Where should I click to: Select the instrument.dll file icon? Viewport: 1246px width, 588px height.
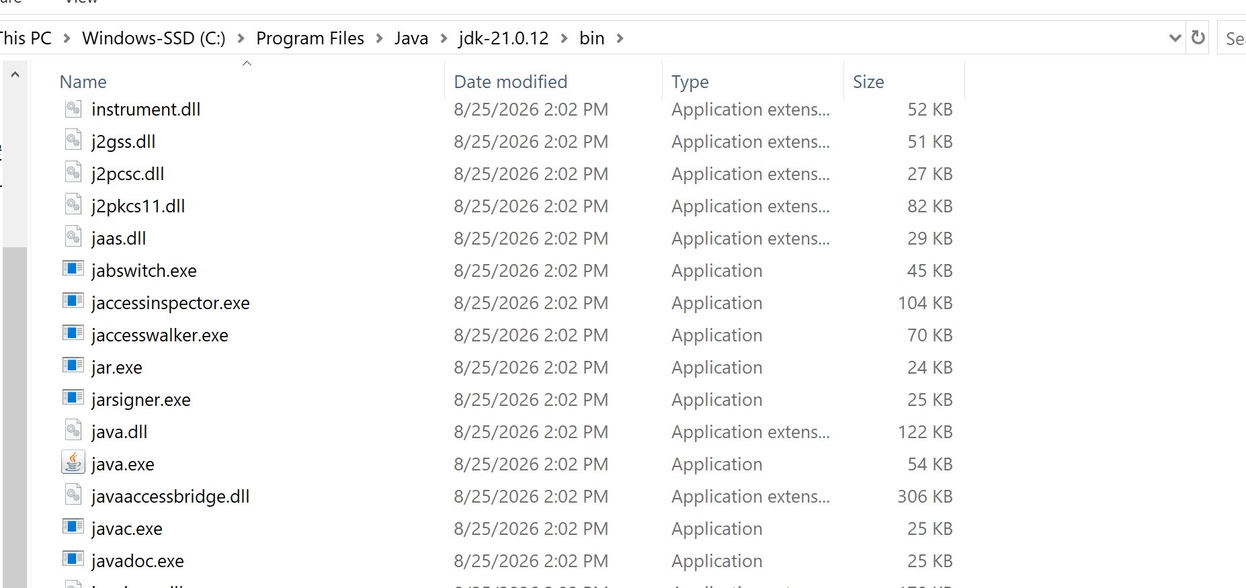click(x=73, y=108)
